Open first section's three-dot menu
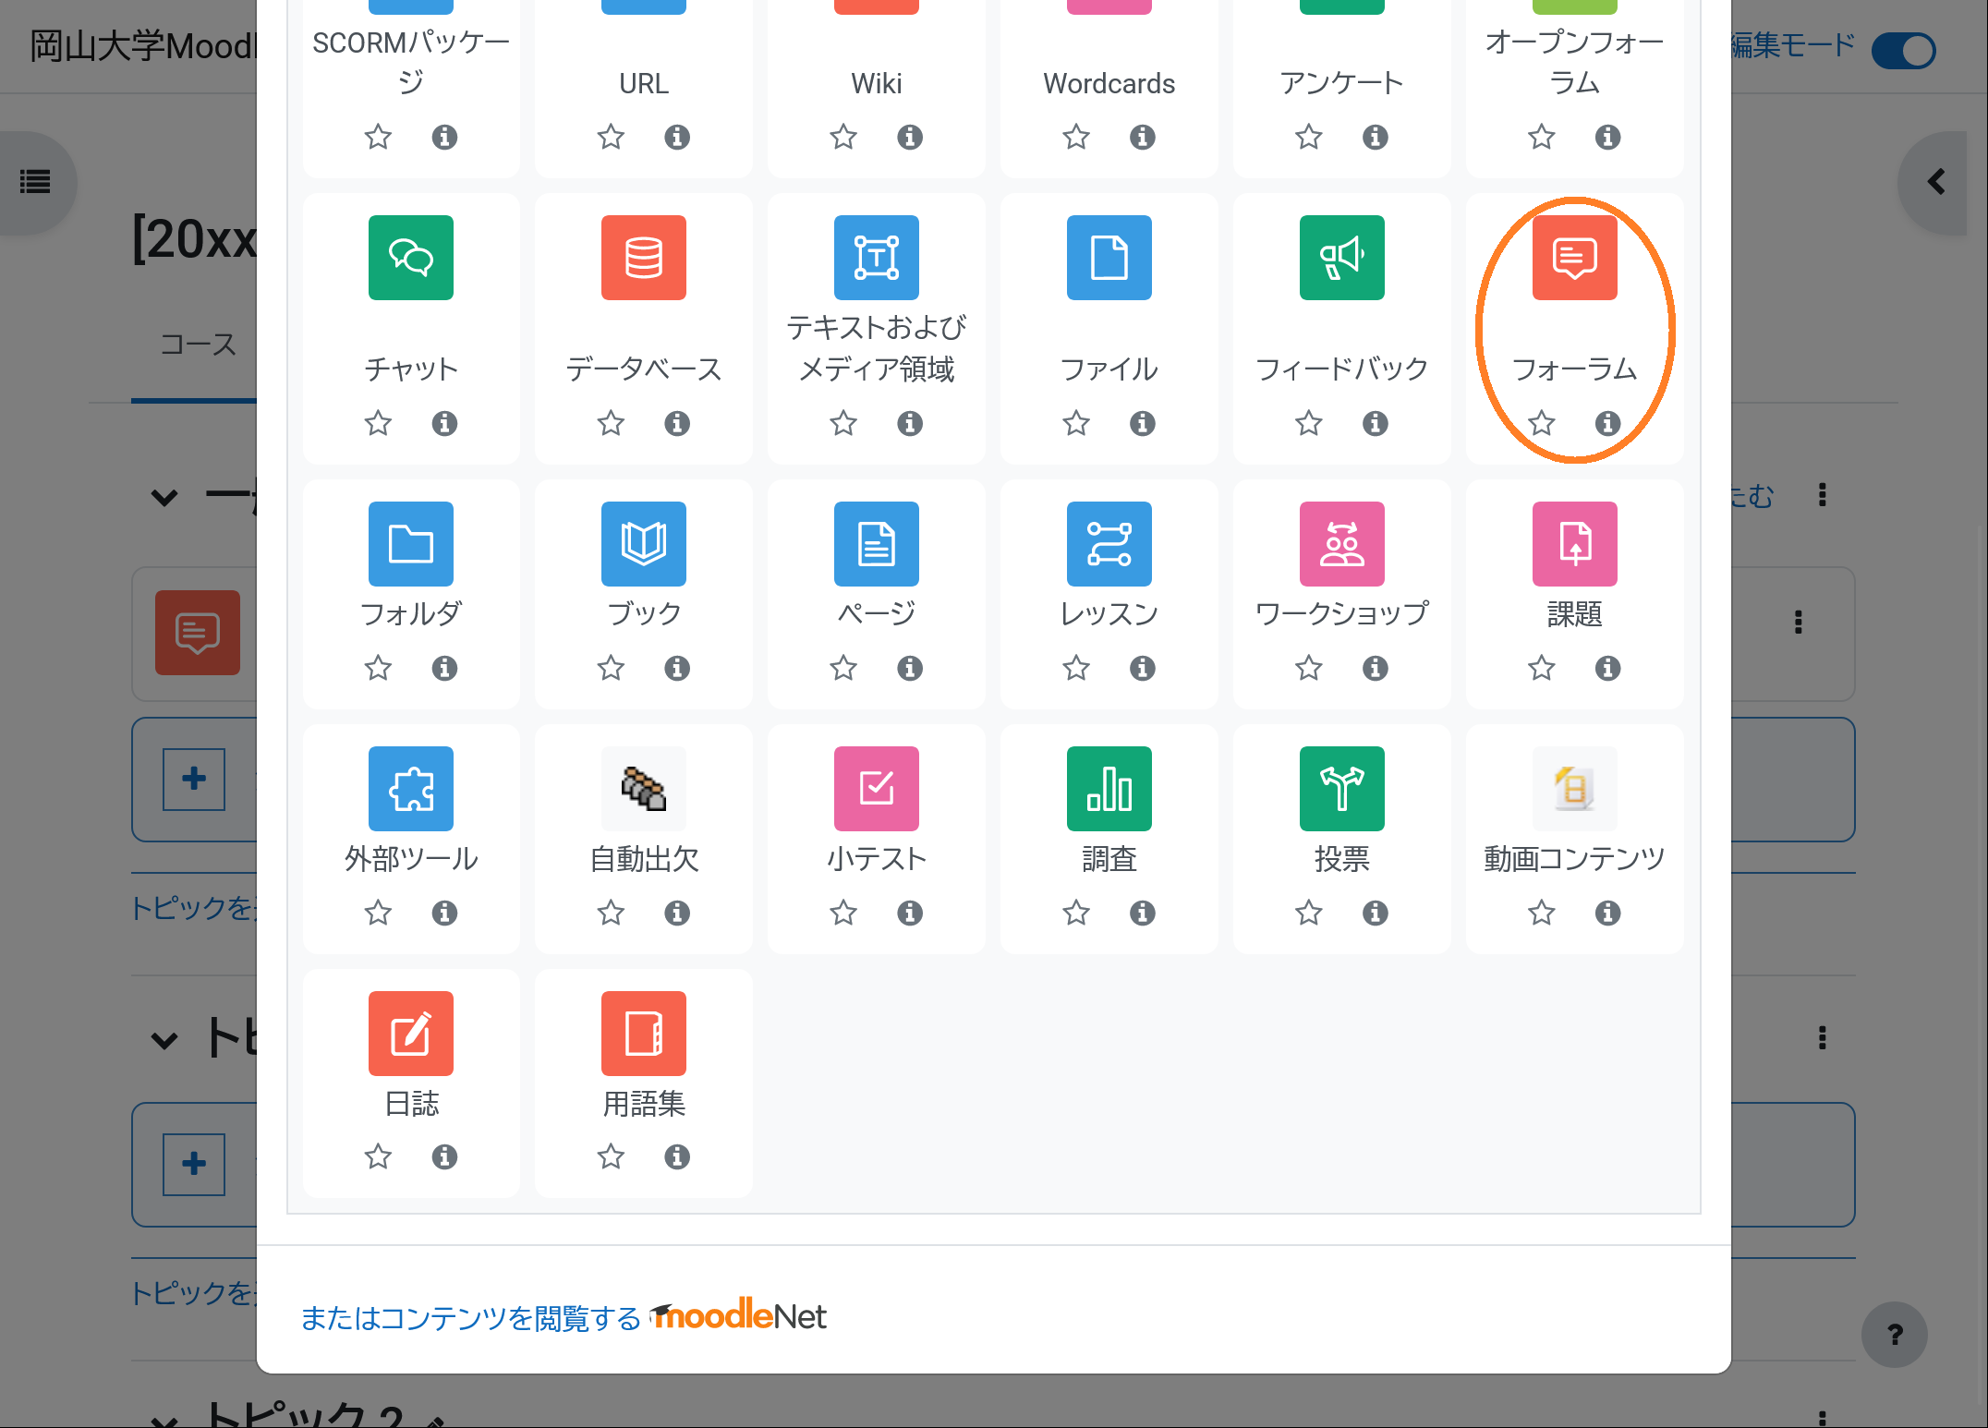Image resolution: width=1988 pixels, height=1428 pixels. point(1823,495)
